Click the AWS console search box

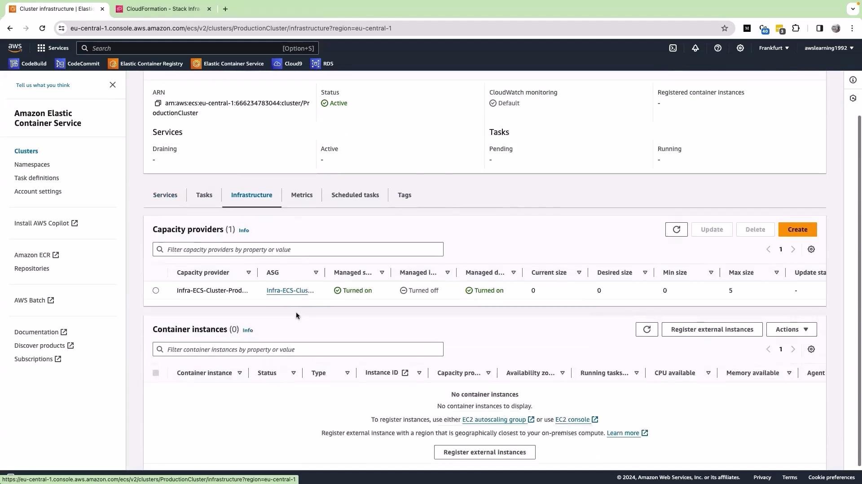197,48
